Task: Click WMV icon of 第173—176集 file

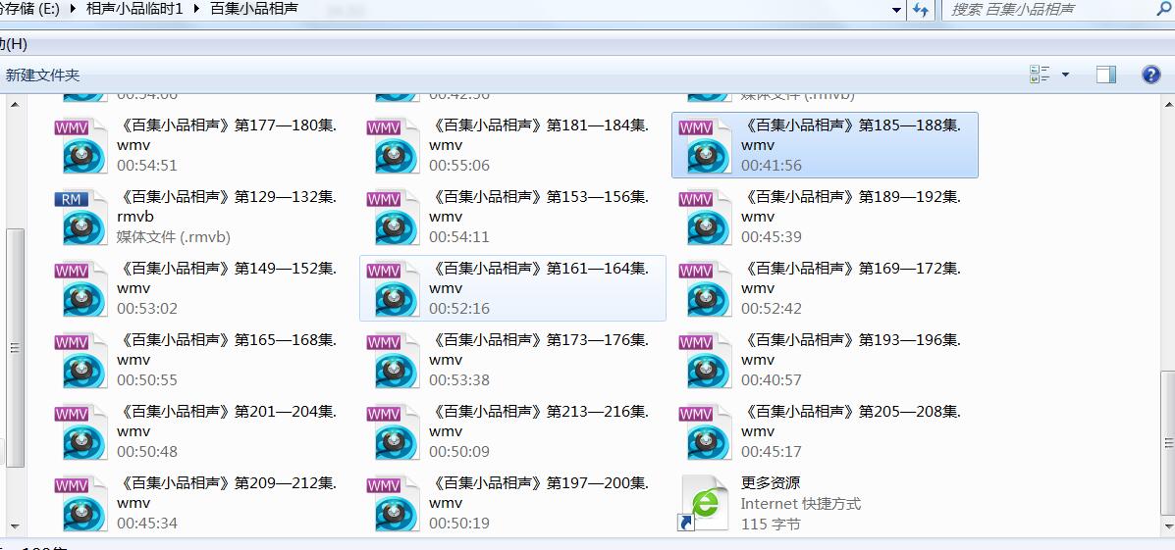Action: coord(395,361)
